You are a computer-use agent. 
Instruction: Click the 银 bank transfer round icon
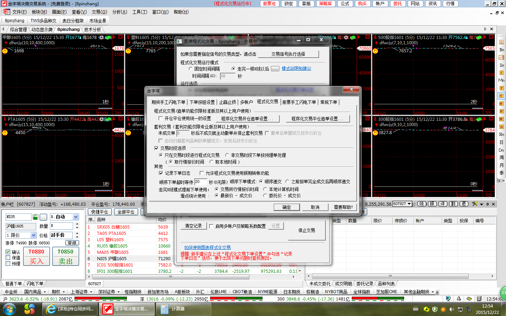pos(432,204)
